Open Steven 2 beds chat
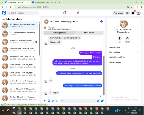Viewport: 144px width, 115px height. pyautogui.click(x=19, y=90)
